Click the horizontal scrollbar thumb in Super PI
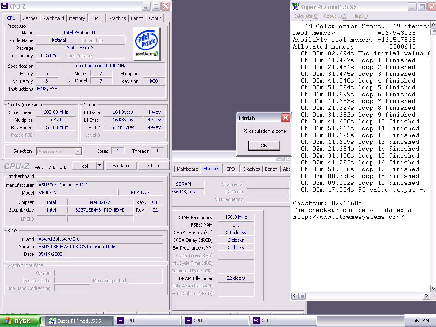 tap(302, 296)
